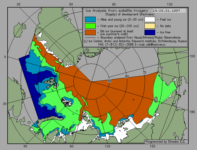Click the plus marker in the old ice

point(133,99)
